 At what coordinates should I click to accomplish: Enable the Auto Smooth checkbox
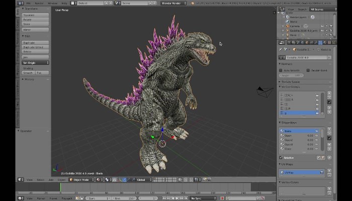coord(281,70)
